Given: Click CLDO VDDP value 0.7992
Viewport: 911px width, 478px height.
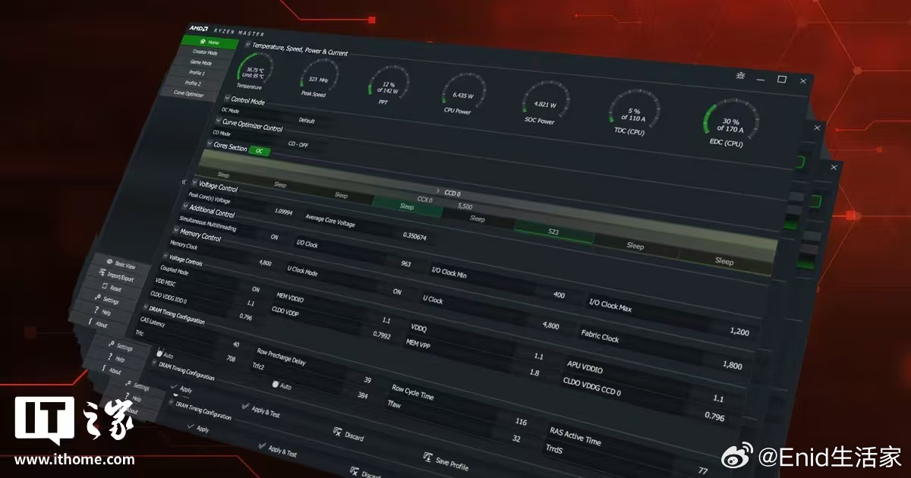Looking at the screenshot, I should 382,335.
